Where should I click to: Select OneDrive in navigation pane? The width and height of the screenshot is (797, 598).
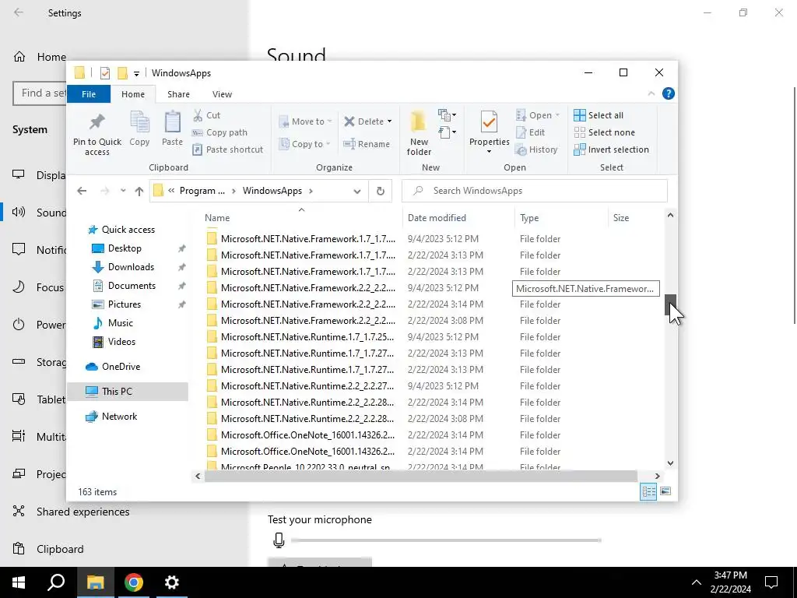point(121,367)
